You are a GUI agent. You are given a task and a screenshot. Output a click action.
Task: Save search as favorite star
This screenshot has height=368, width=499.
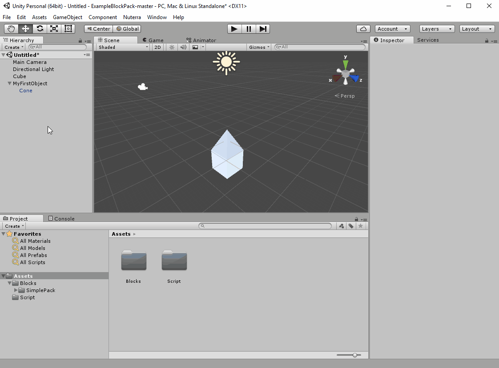click(x=361, y=226)
